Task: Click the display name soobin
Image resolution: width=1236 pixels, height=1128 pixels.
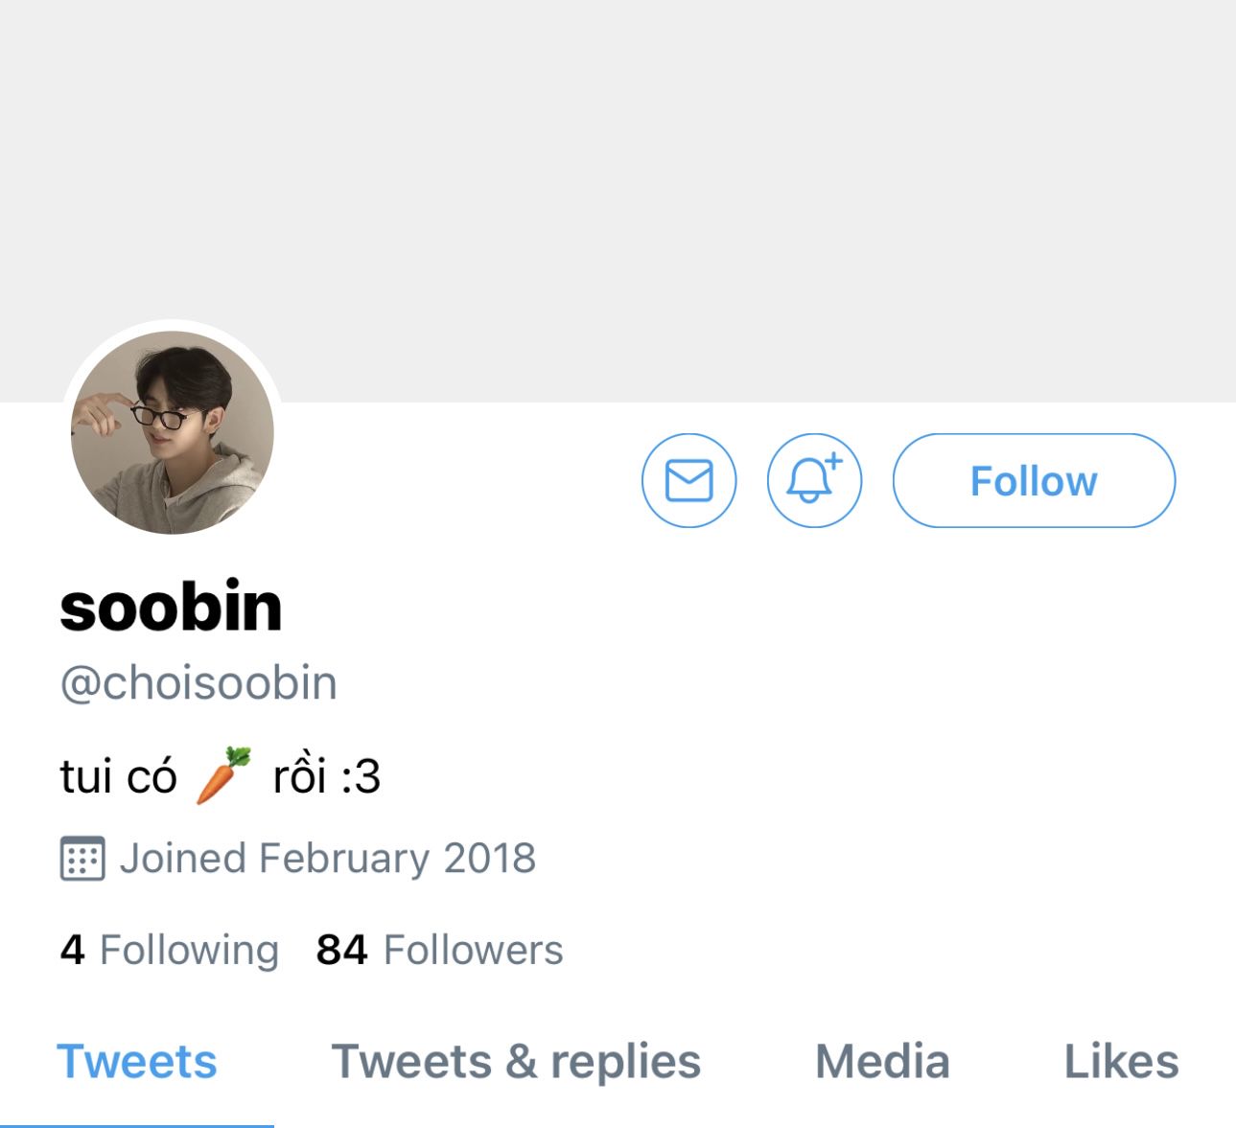Action: 171,607
